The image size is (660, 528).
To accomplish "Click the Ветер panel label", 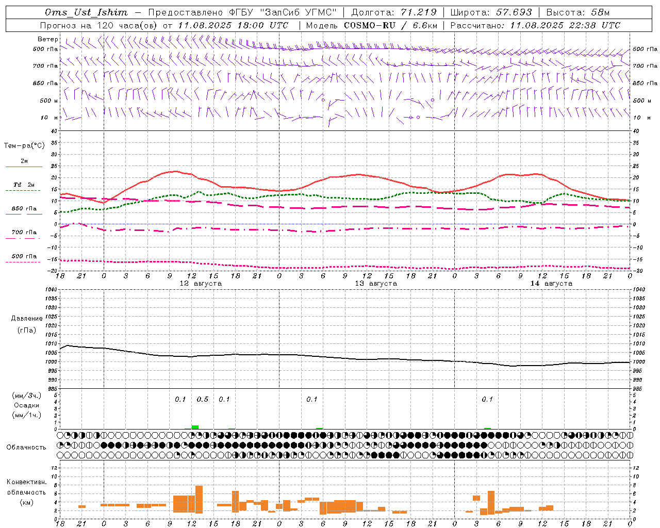I will [48, 39].
